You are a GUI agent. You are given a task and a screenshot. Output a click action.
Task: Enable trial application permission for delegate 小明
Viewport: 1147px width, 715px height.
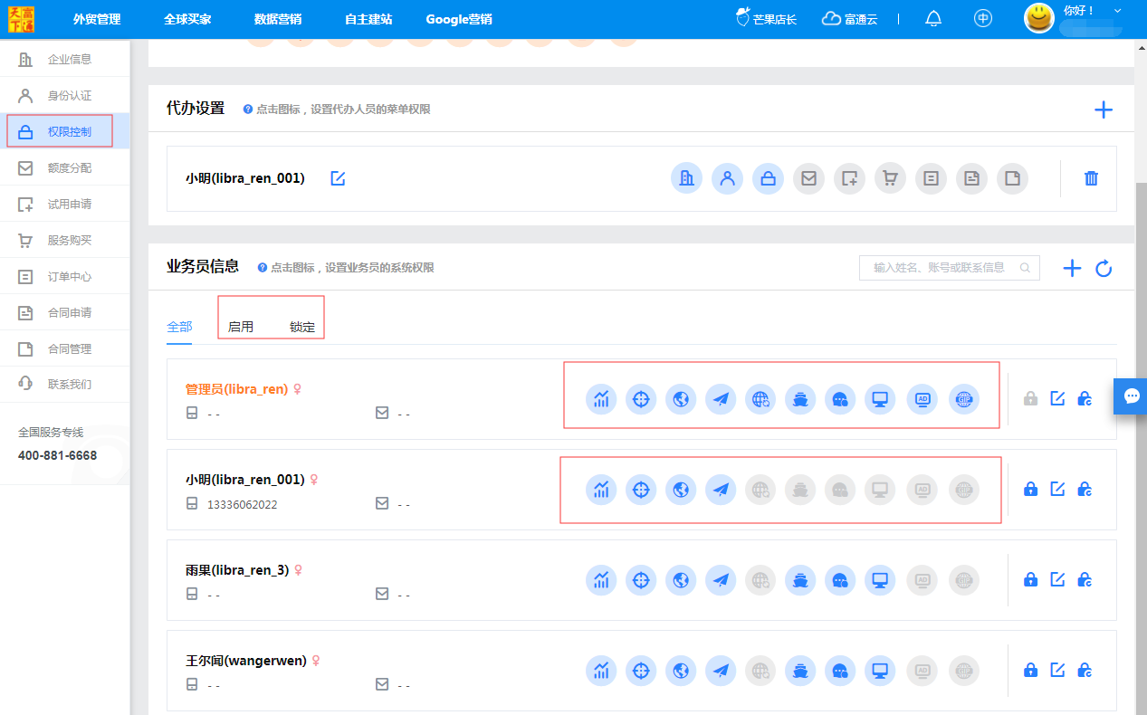849,178
